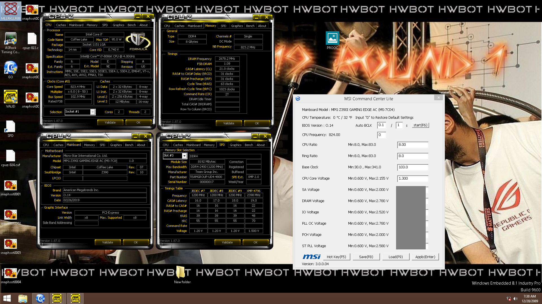542x304 pixels.
Task: Click the CPU Ratio input field
Action: click(x=413, y=145)
